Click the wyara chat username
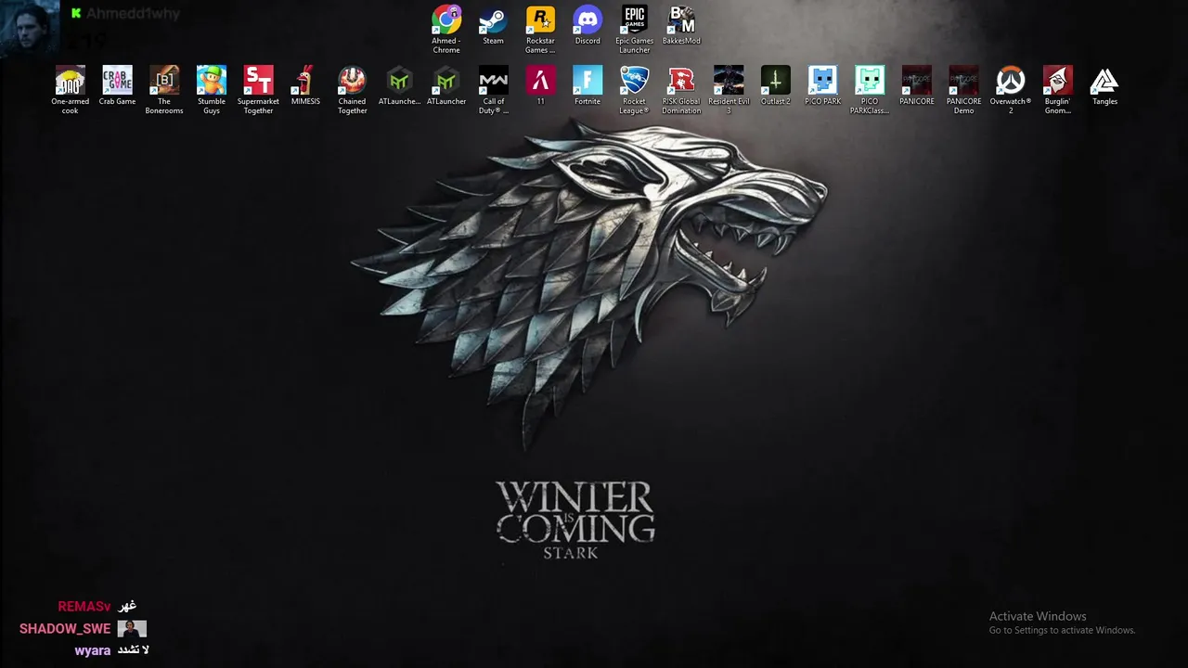1188x668 pixels. [x=93, y=650]
